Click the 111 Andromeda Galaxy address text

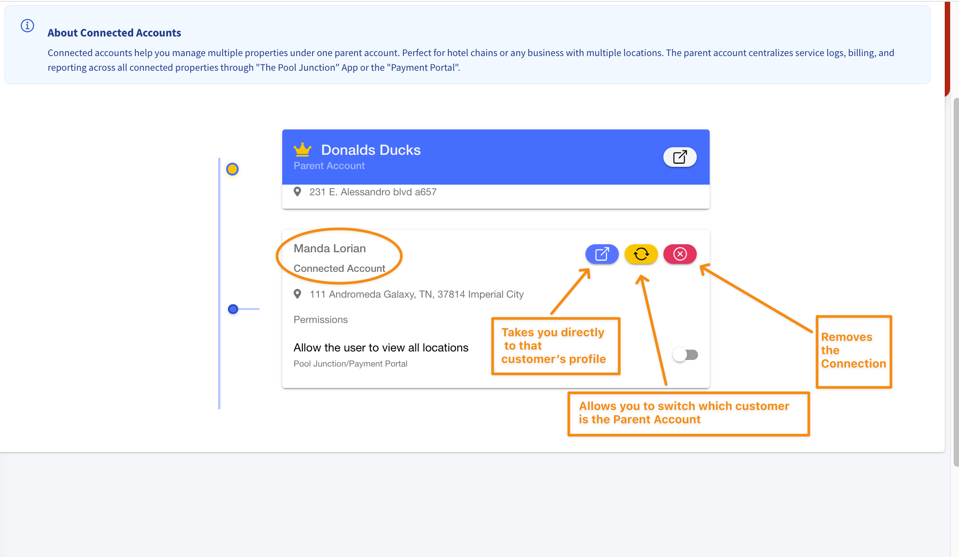click(x=416, y=294)
